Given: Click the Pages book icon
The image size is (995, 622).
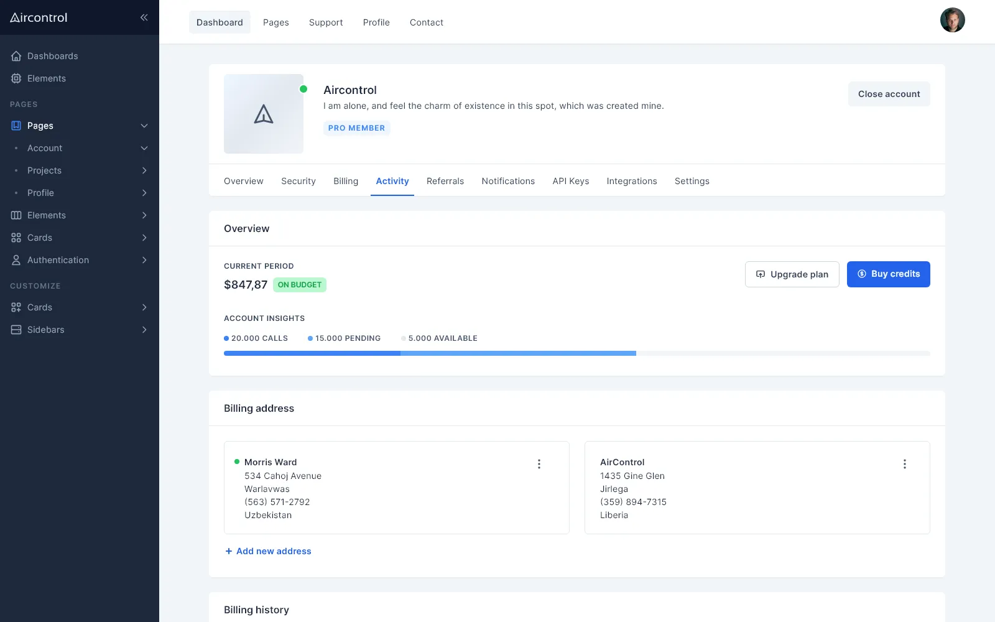Looking at the screenshot, I should (16, 126).
